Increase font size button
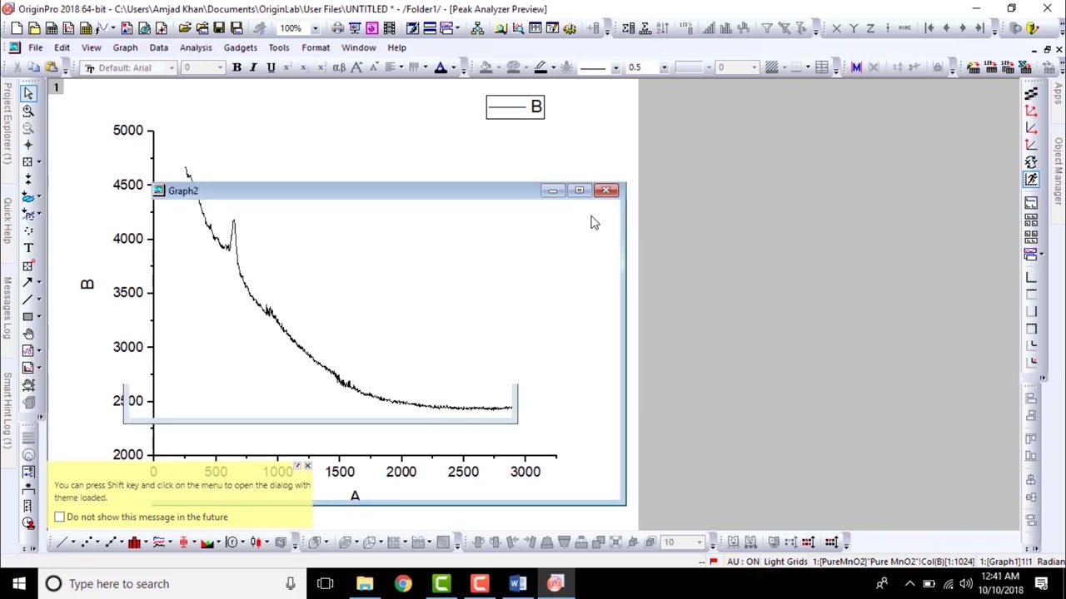The height and width of the screenshot is (599, 1066). coord(356,67)
